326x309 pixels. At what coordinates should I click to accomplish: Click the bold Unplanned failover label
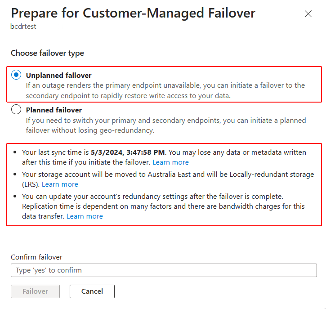tap(58, 75)
